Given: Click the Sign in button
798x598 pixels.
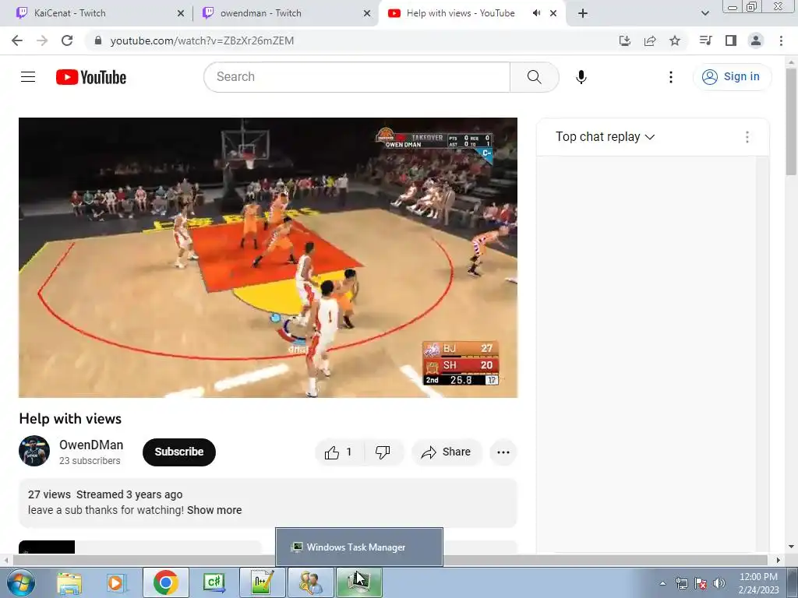Looking at the screenshot, I should coord(732,77).
